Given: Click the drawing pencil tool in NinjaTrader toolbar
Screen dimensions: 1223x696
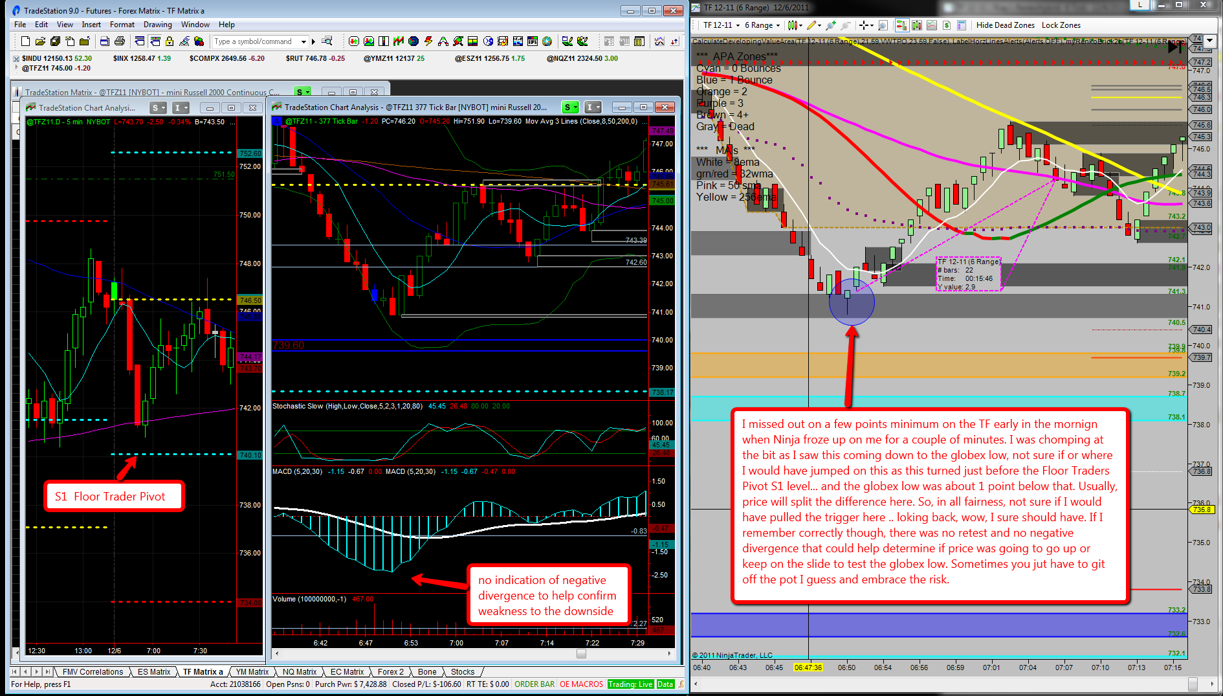Looking at the screenshot, I should [x=811, y=25].
